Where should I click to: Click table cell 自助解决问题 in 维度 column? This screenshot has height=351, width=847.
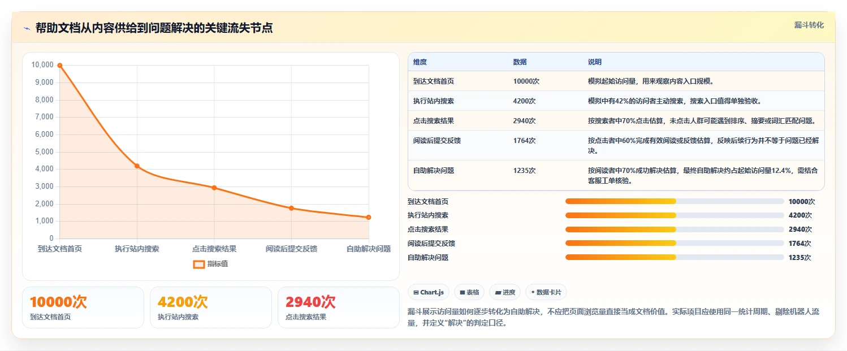[433, 170]
